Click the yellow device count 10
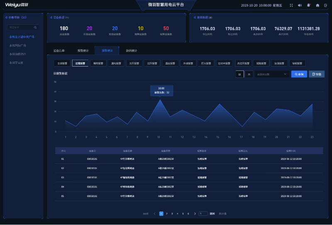The image size is (332, 225). pos(141,28)
